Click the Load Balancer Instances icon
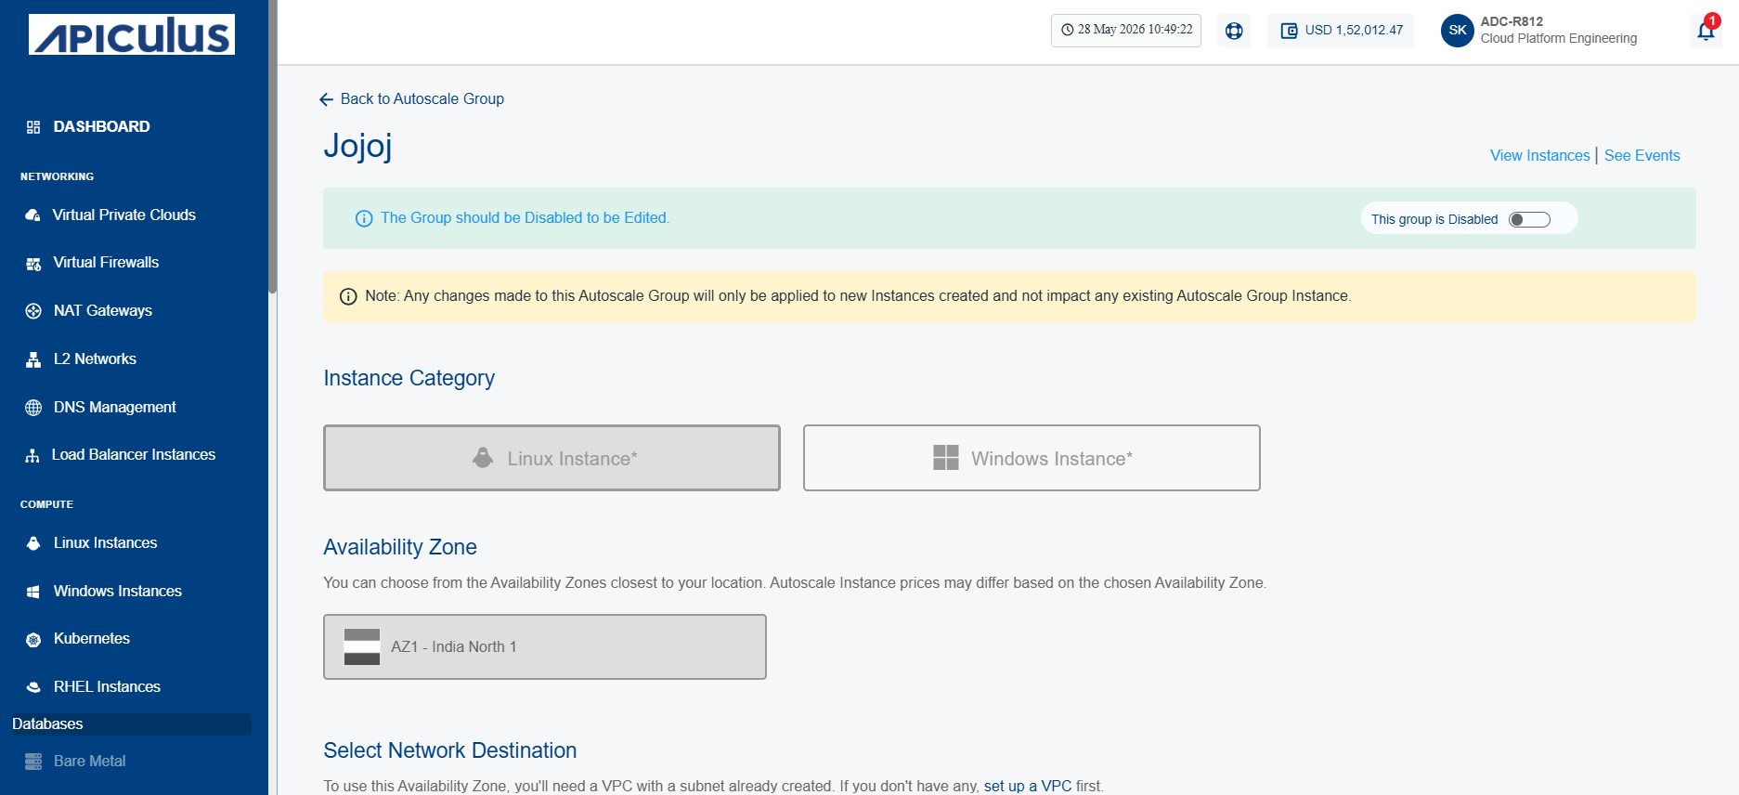 pyautogui.click(x=32, y=455)
